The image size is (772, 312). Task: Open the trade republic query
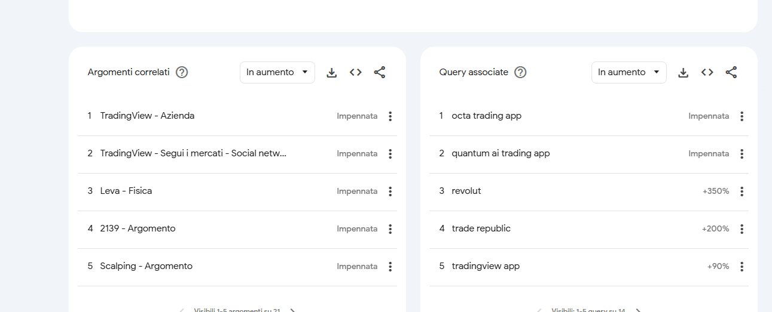pyautogui.click(x=481, y=228)
